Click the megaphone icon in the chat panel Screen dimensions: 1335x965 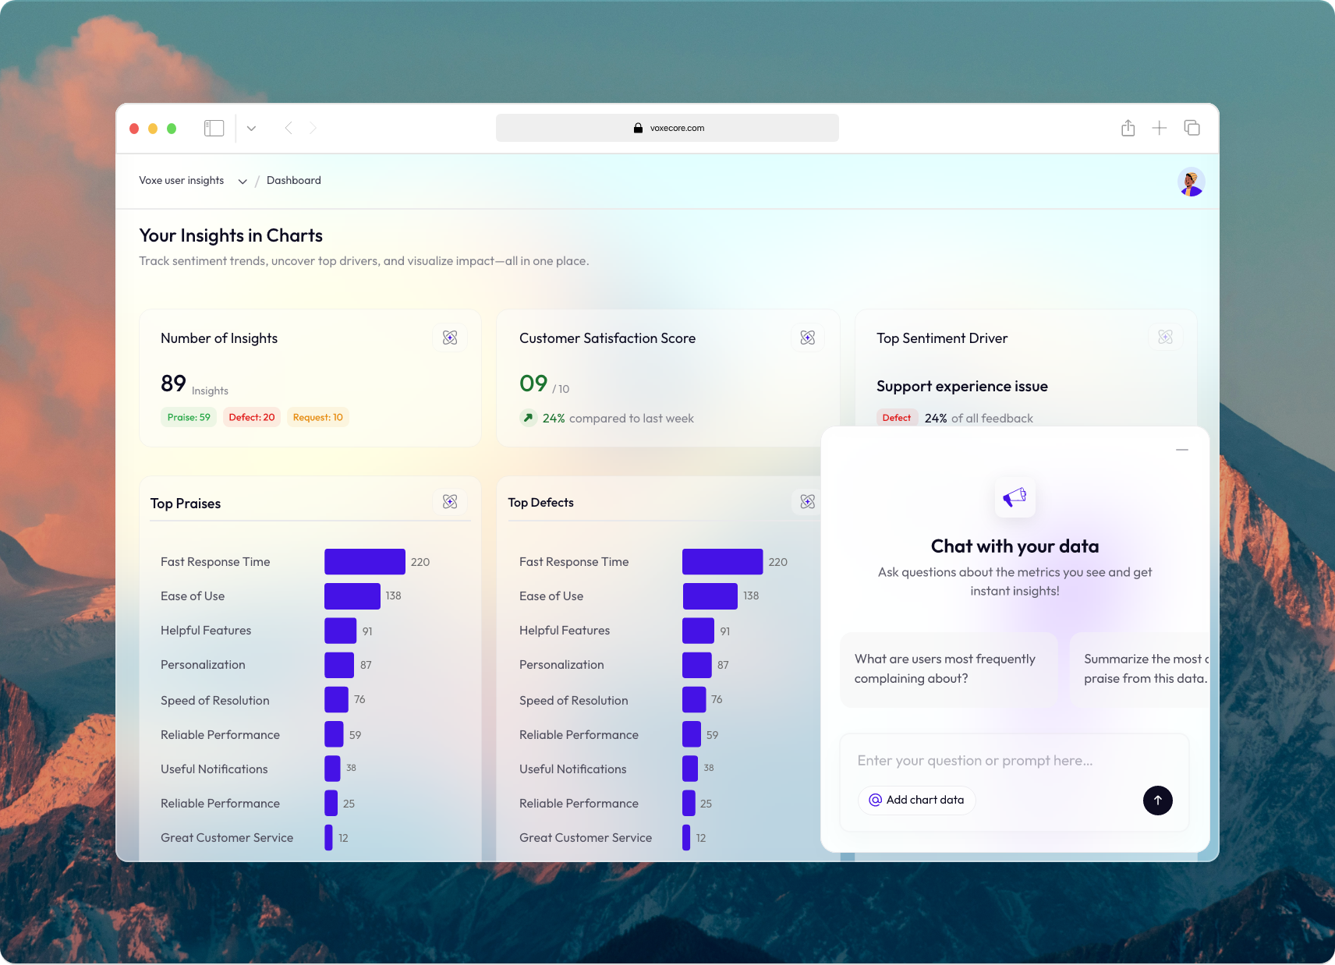1015,498
